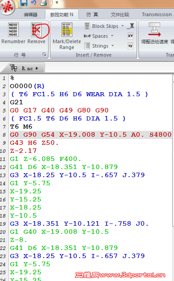
Task: Expand the quick access toolbar customize arrow
Action: (57, 3)
